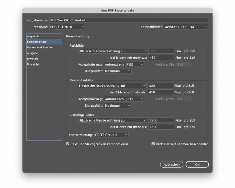Click the Einfarbige Bilder group label

82,115
